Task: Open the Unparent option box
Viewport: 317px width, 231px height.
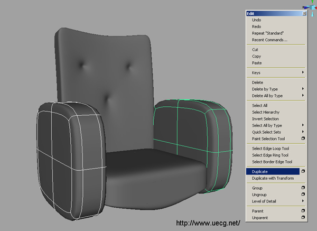Action: pyautogui.click(x=303, y=217)
